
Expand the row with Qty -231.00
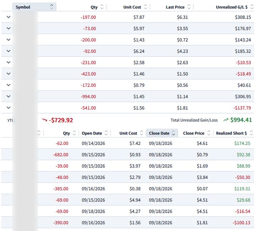[x=9, y=62]
